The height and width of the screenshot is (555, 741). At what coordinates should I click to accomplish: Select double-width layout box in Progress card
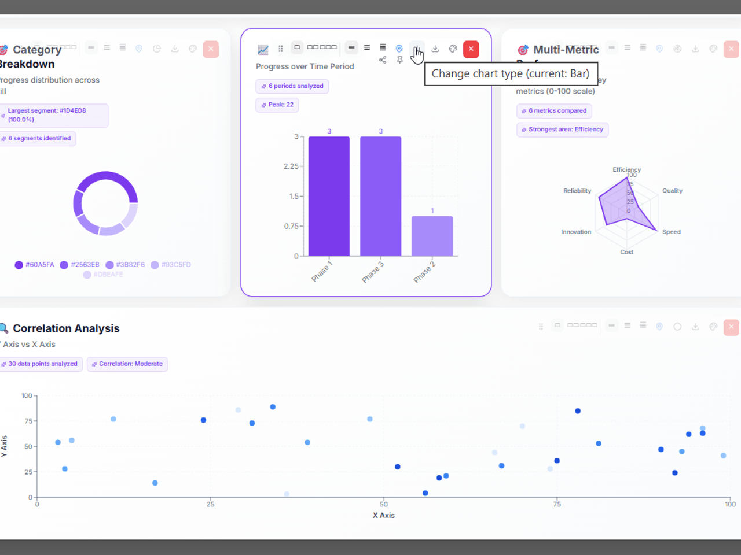(313, 47)
